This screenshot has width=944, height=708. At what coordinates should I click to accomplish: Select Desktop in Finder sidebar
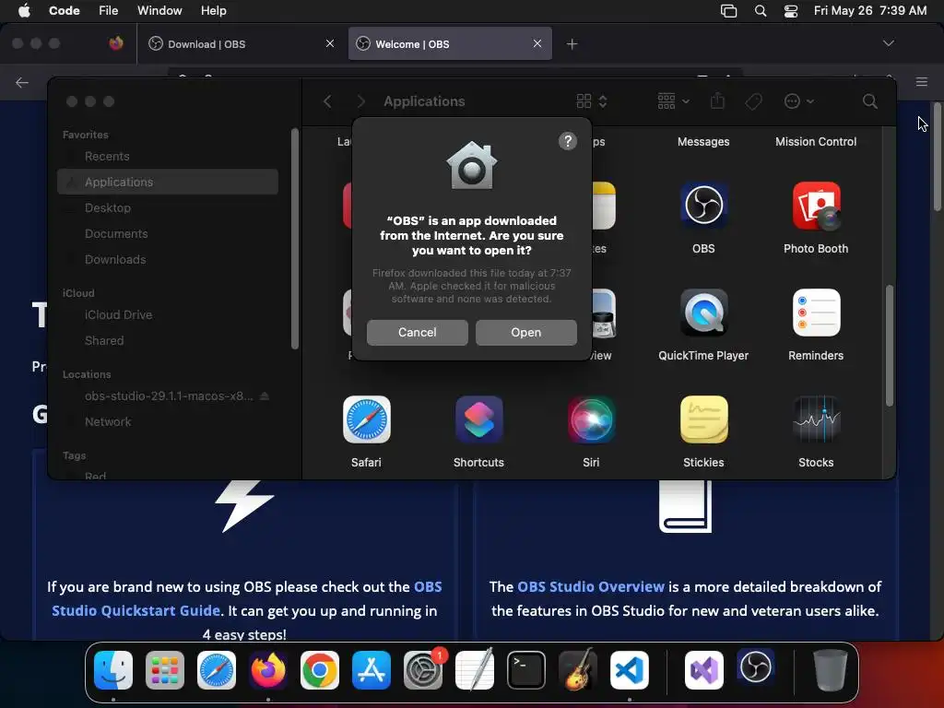click(x=168, y=207)
